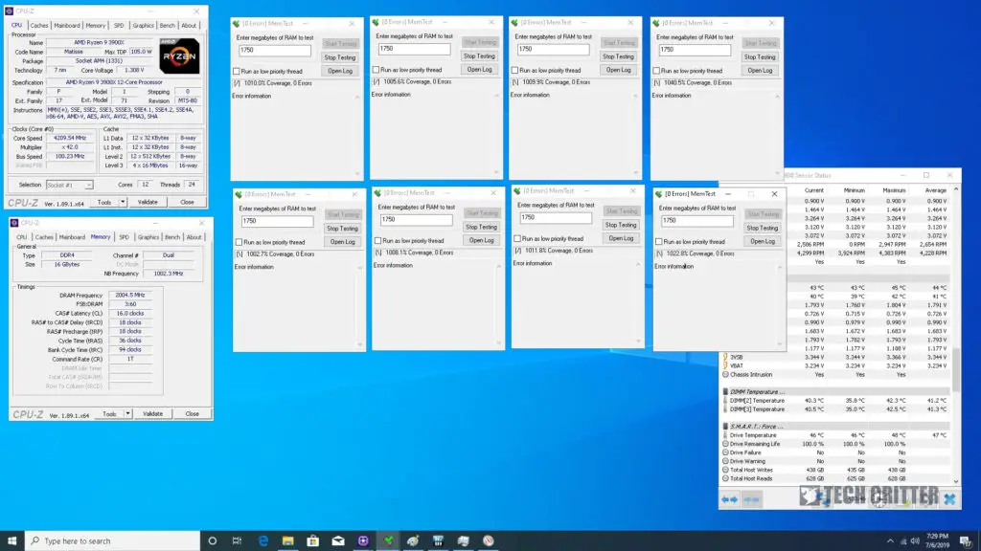Open Tools dropdown arrow in CPU-Z CPU window
981x551 pixels.
123,203
